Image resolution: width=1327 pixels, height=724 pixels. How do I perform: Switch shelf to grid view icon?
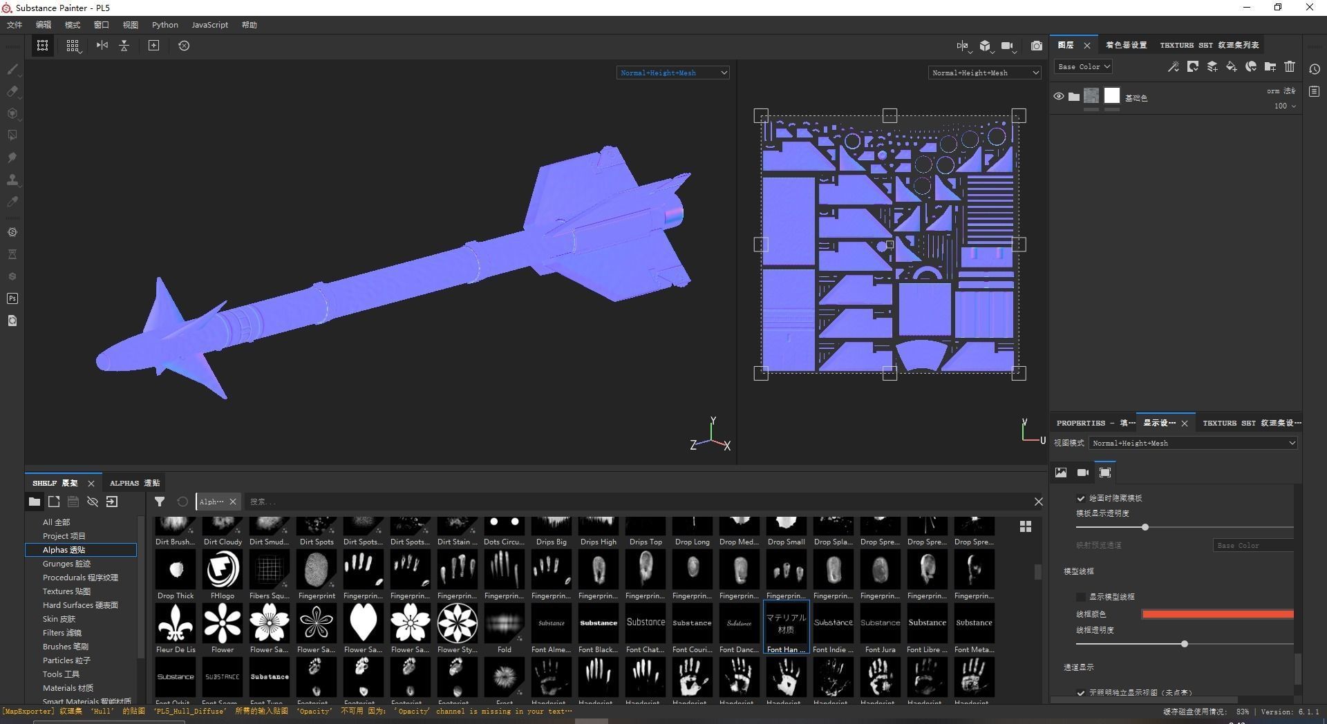[1026, 526]
